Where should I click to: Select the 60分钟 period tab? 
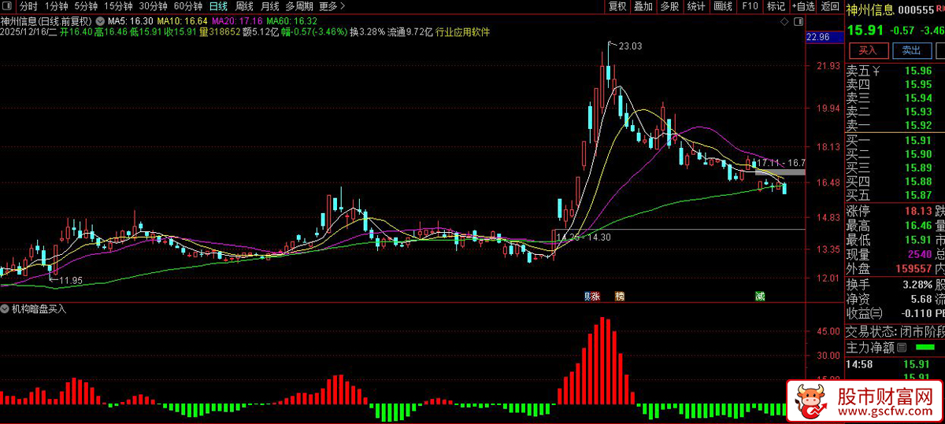187,6
